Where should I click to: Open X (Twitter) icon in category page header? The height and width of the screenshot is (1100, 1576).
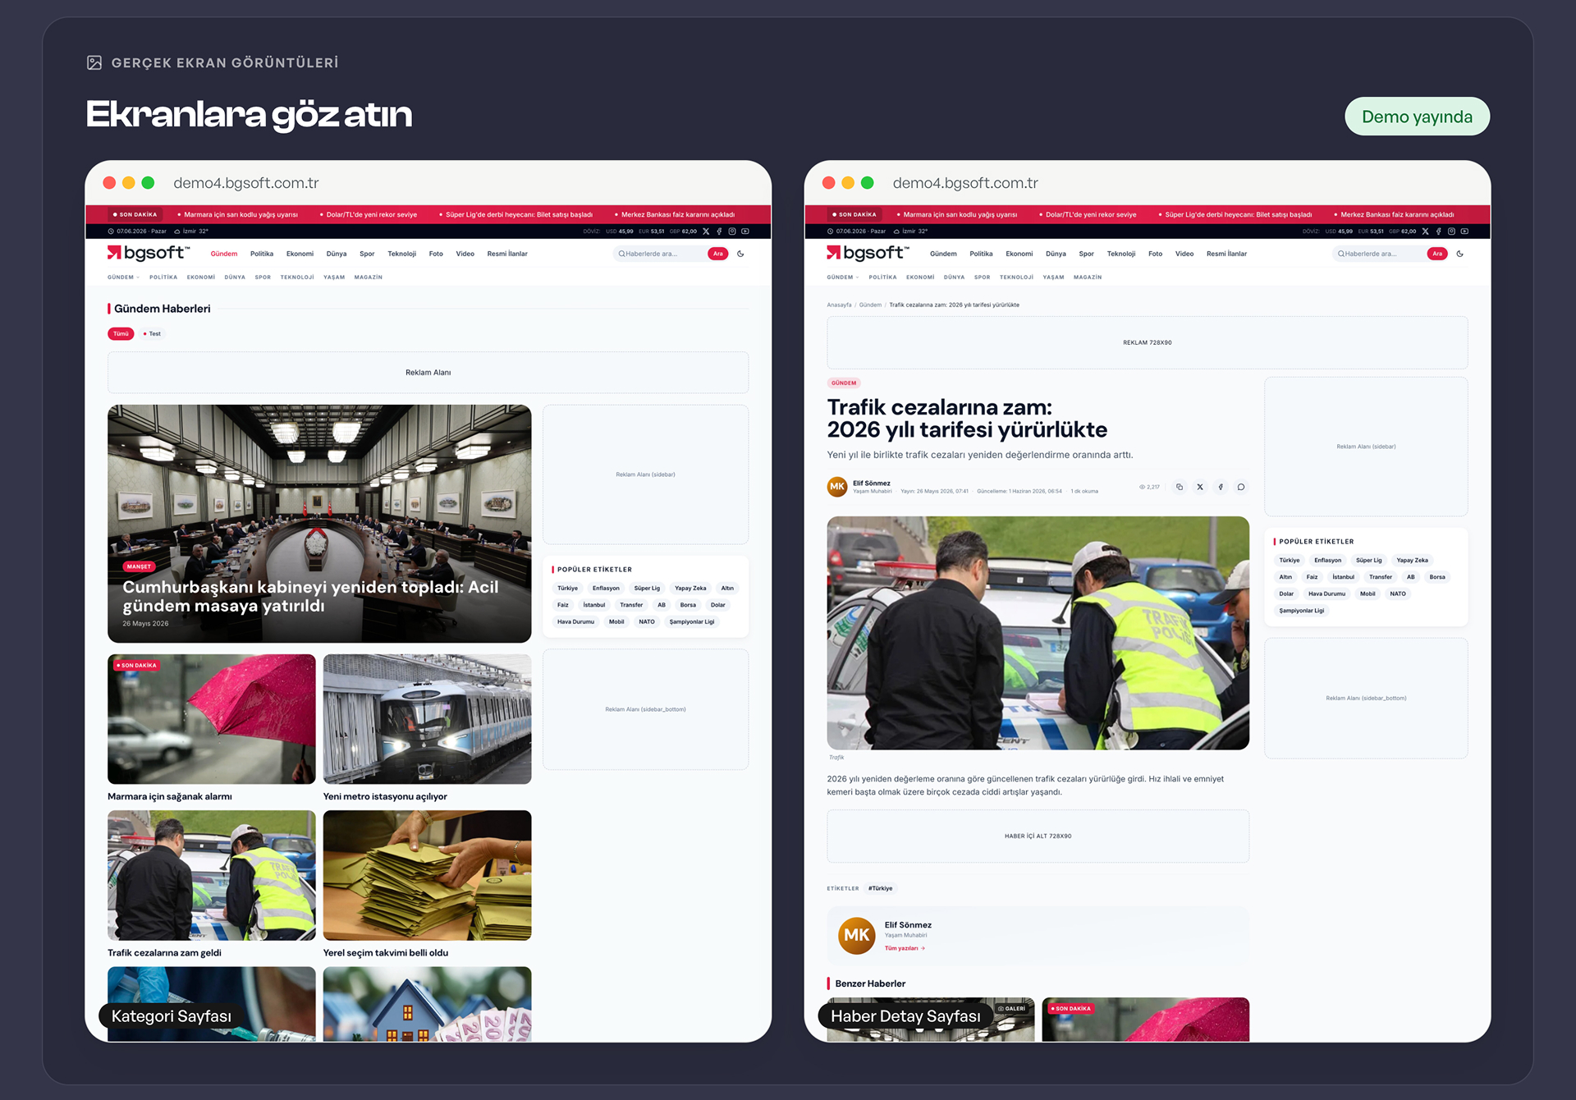click(x=706, y=231)
